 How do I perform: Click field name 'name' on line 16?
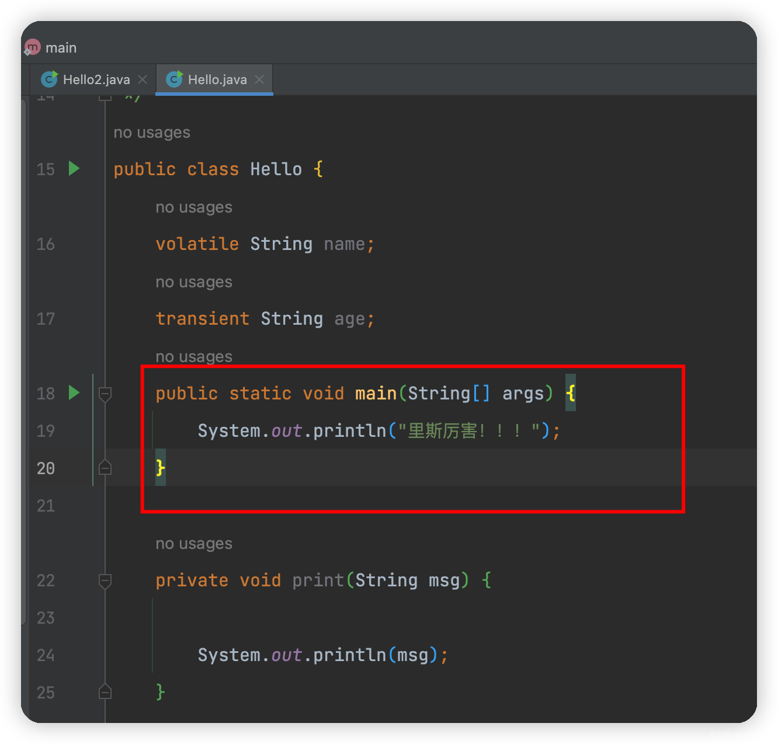tap(345, 244)
